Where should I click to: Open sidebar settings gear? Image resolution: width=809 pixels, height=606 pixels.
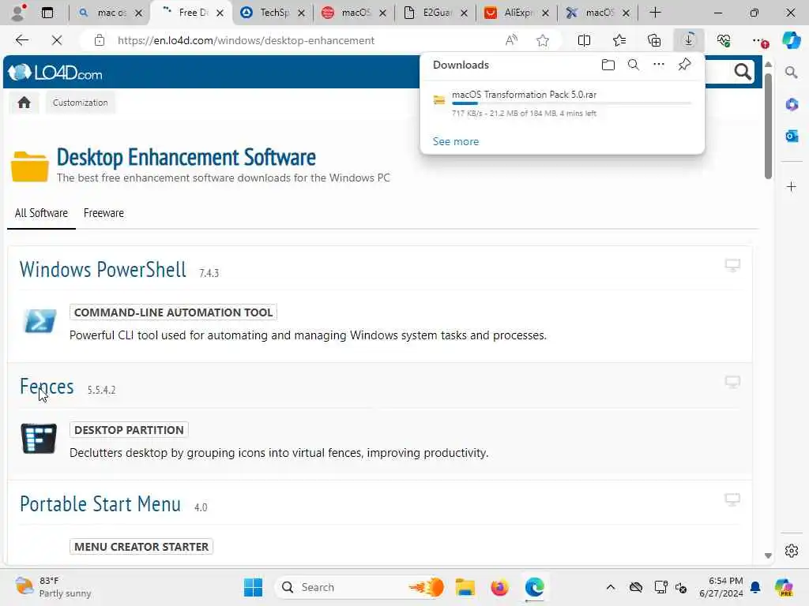pos(792,551)
